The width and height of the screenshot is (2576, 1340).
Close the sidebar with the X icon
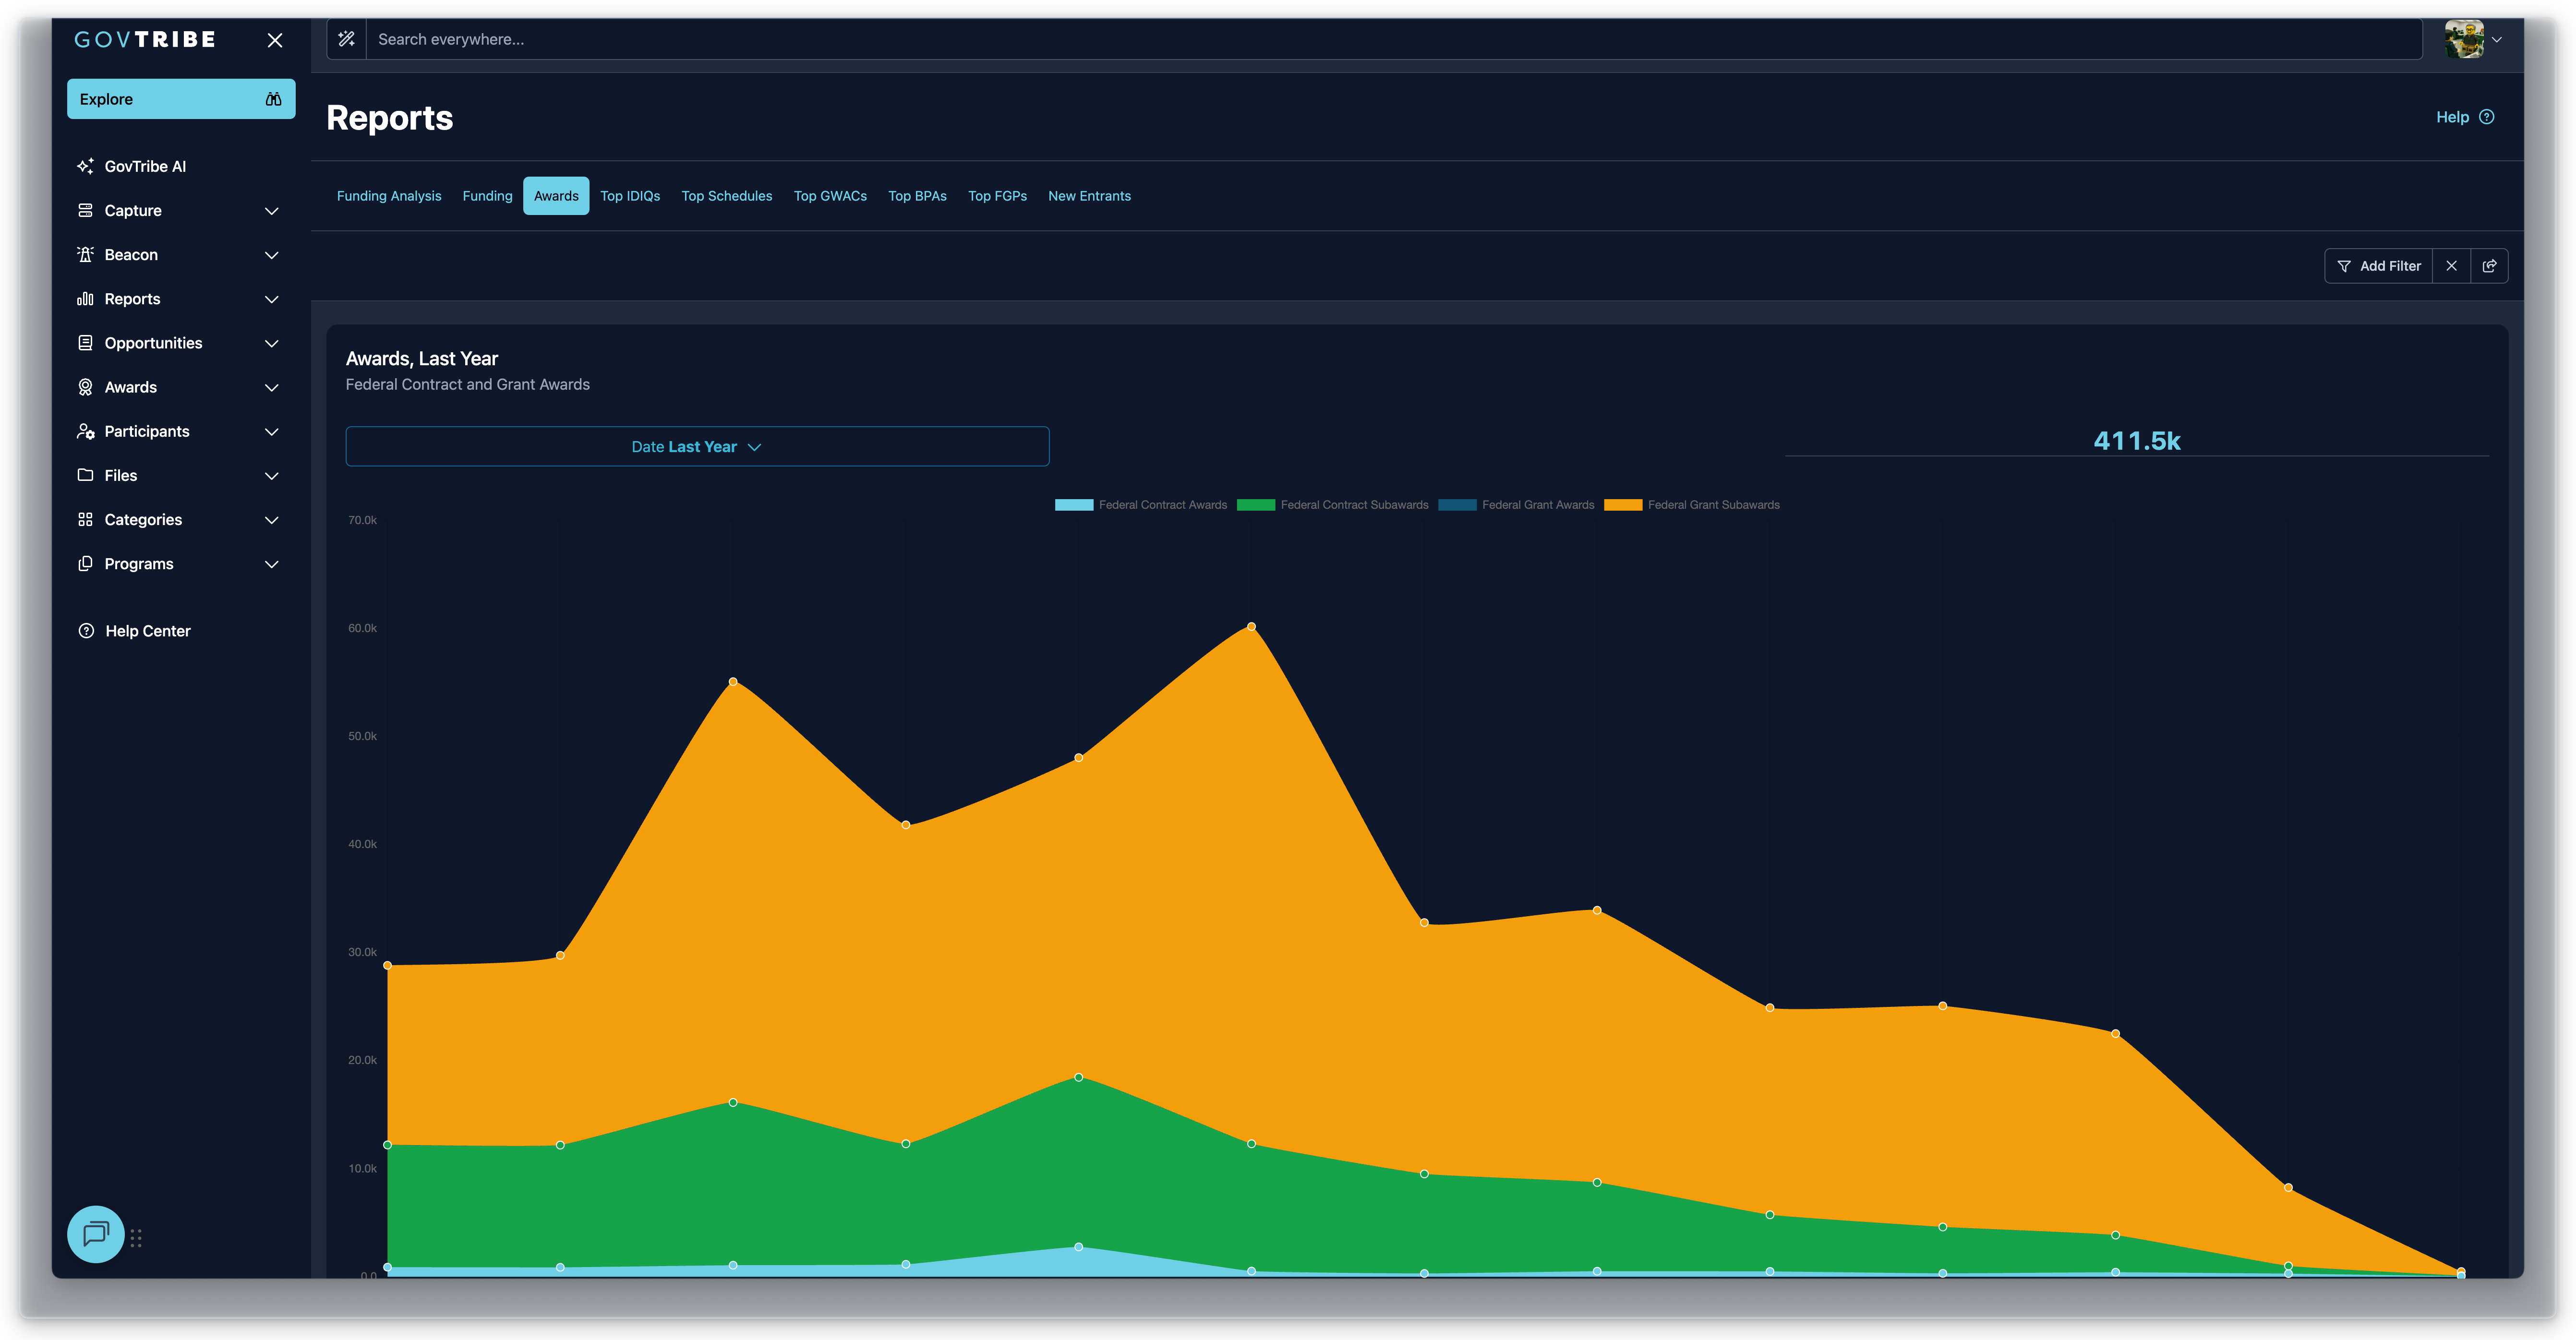[275, 40]
